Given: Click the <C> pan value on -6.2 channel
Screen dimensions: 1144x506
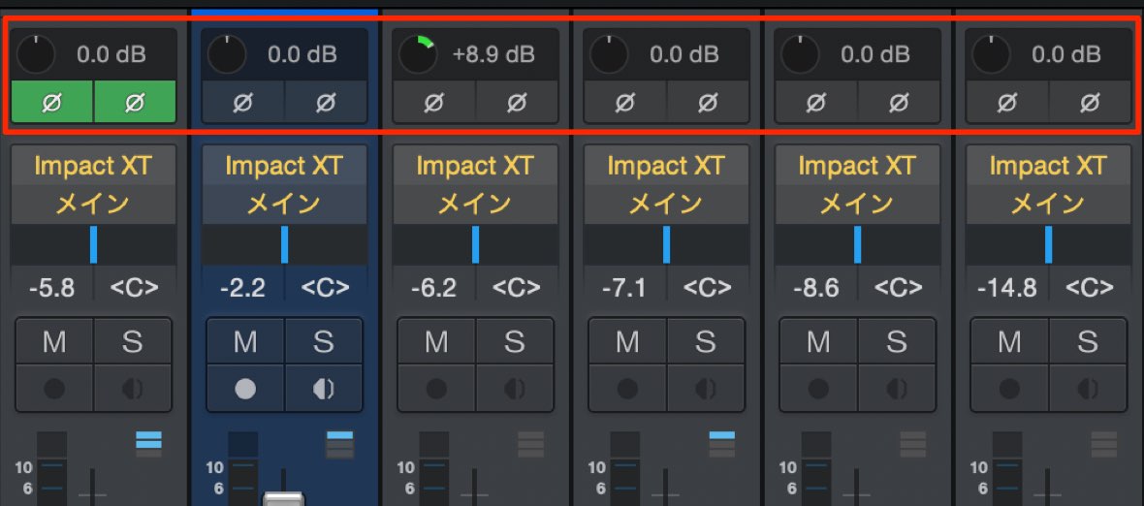Looking at the screenshot, I should [x=516, y=287].
